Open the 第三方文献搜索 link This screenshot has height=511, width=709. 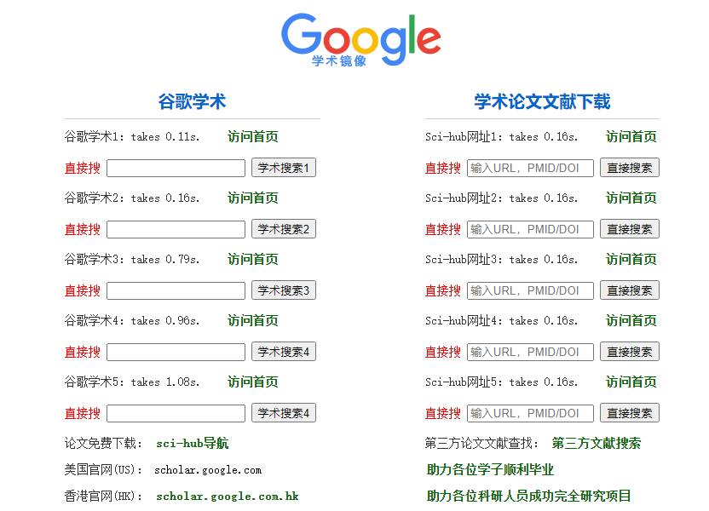pos(597,443)
